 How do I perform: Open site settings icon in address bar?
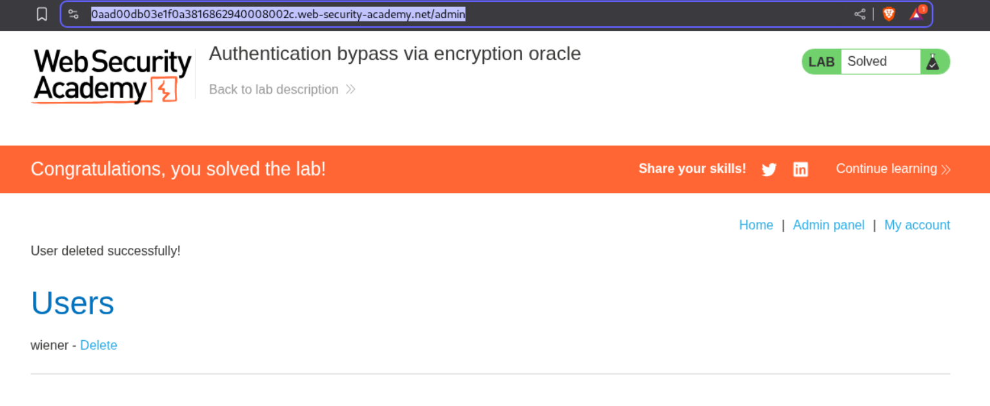(x=74, y=14)
